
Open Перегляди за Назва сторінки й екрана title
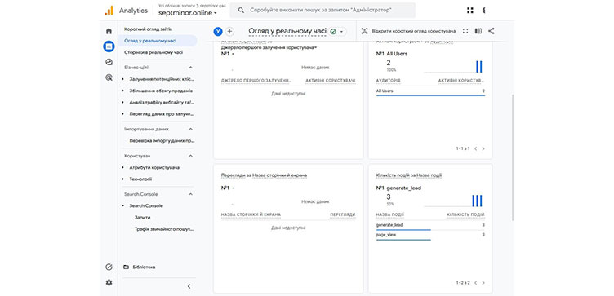coord(264,175)
